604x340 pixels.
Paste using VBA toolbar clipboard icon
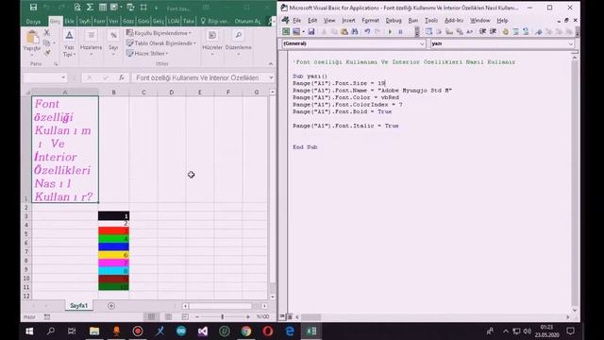344,31
